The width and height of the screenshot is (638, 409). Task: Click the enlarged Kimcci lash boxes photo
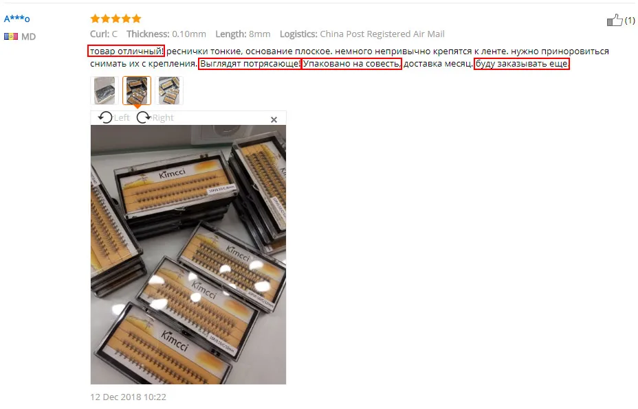click(188, 255)
